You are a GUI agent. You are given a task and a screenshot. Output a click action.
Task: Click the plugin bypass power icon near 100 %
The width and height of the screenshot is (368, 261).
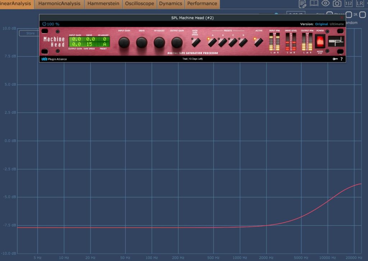(x=44, y=24)
